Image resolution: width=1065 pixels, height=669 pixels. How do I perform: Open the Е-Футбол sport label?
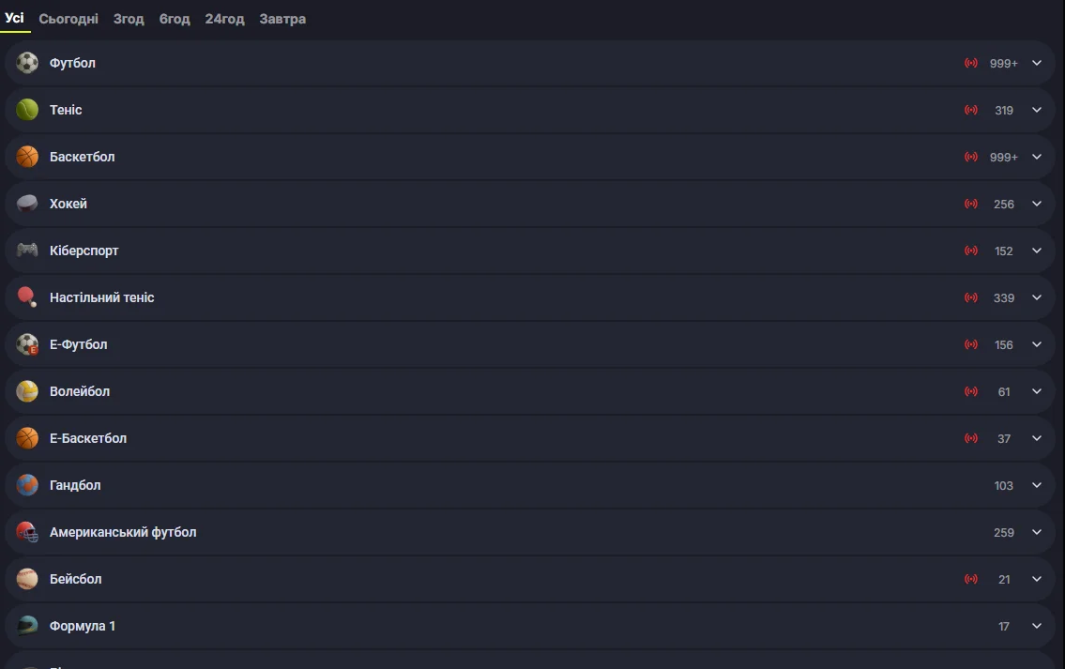pyautogui.click(x=78, y=344)
